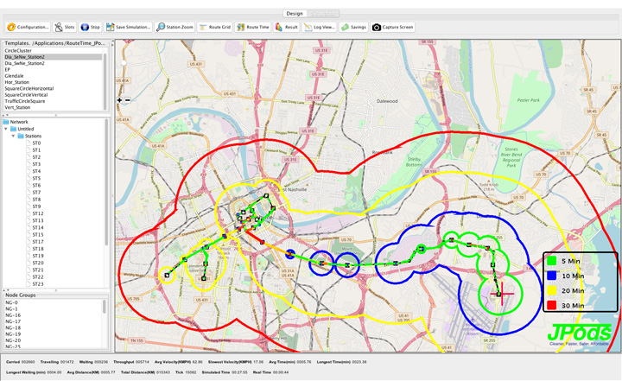Select the CircleCluster template
Viewport: 622px width, 381px height.
[x=18, y=51]
